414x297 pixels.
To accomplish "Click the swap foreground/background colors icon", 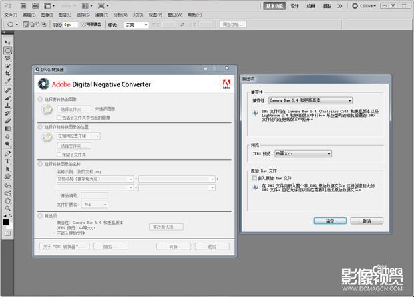I will pyautogui.click(x=11, y=215).
